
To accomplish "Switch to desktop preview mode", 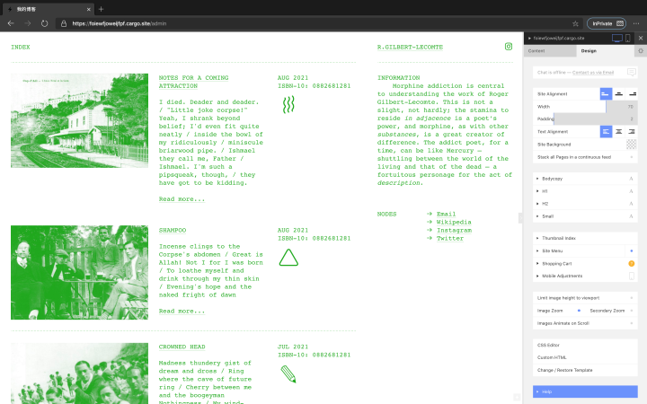I will 616,38.
